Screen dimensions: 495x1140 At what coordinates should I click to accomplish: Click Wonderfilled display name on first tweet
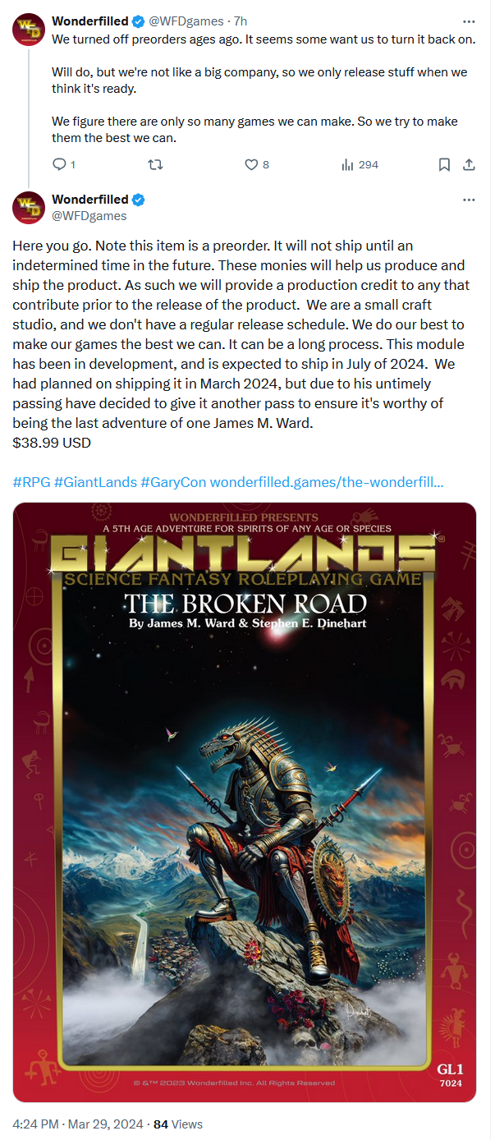[89, 21]
